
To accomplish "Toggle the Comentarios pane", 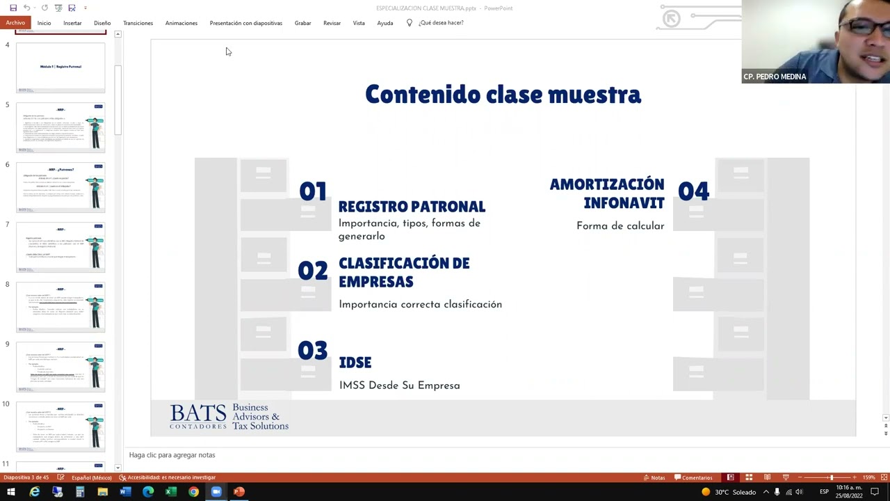I will pos(693,477).
